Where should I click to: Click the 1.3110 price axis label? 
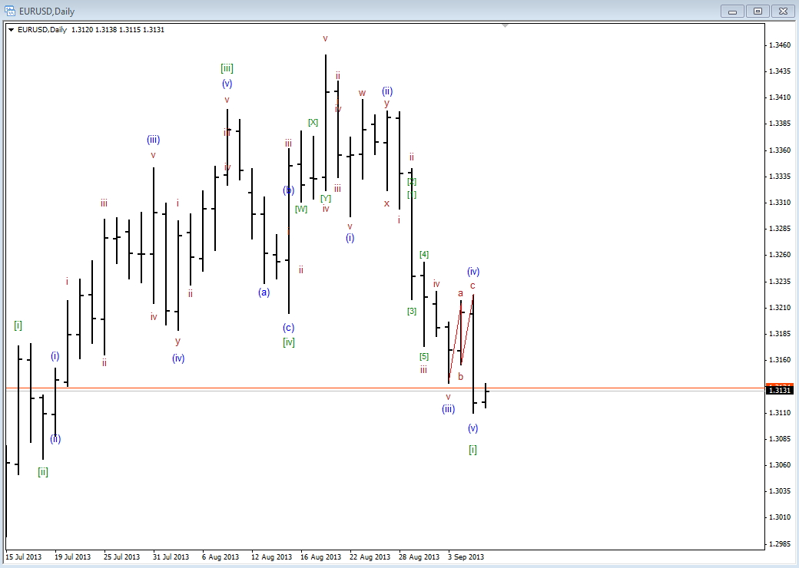[780, 413]
